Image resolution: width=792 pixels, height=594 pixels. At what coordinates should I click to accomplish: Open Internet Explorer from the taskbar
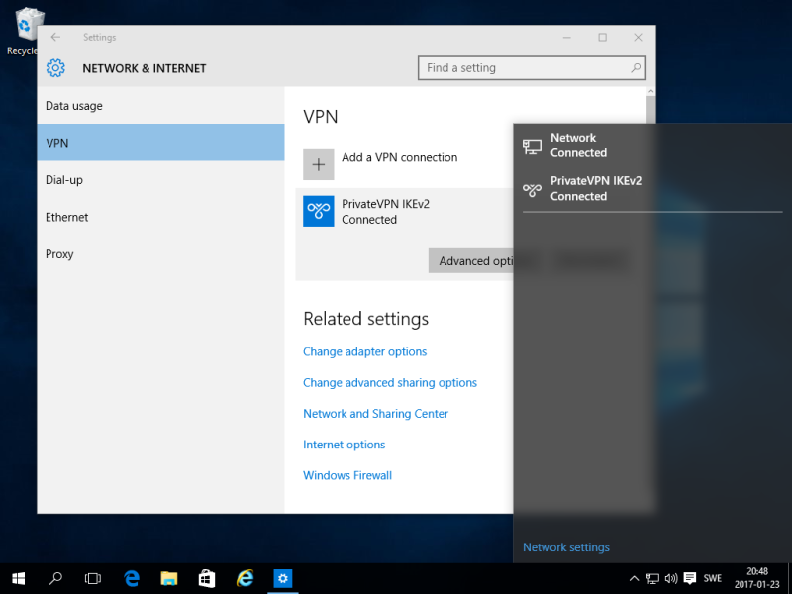click(x=245, y=578)
